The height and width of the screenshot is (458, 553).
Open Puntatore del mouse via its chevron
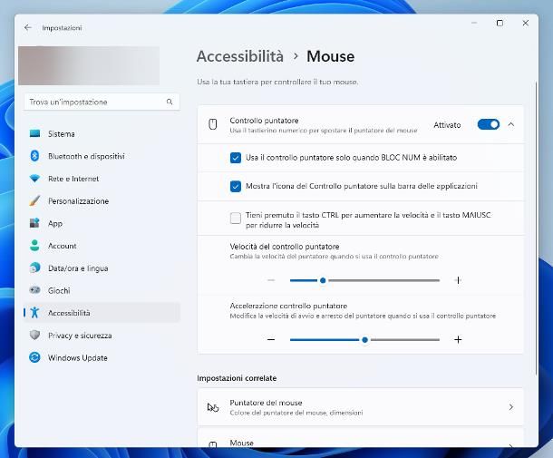tap(511, 407)
